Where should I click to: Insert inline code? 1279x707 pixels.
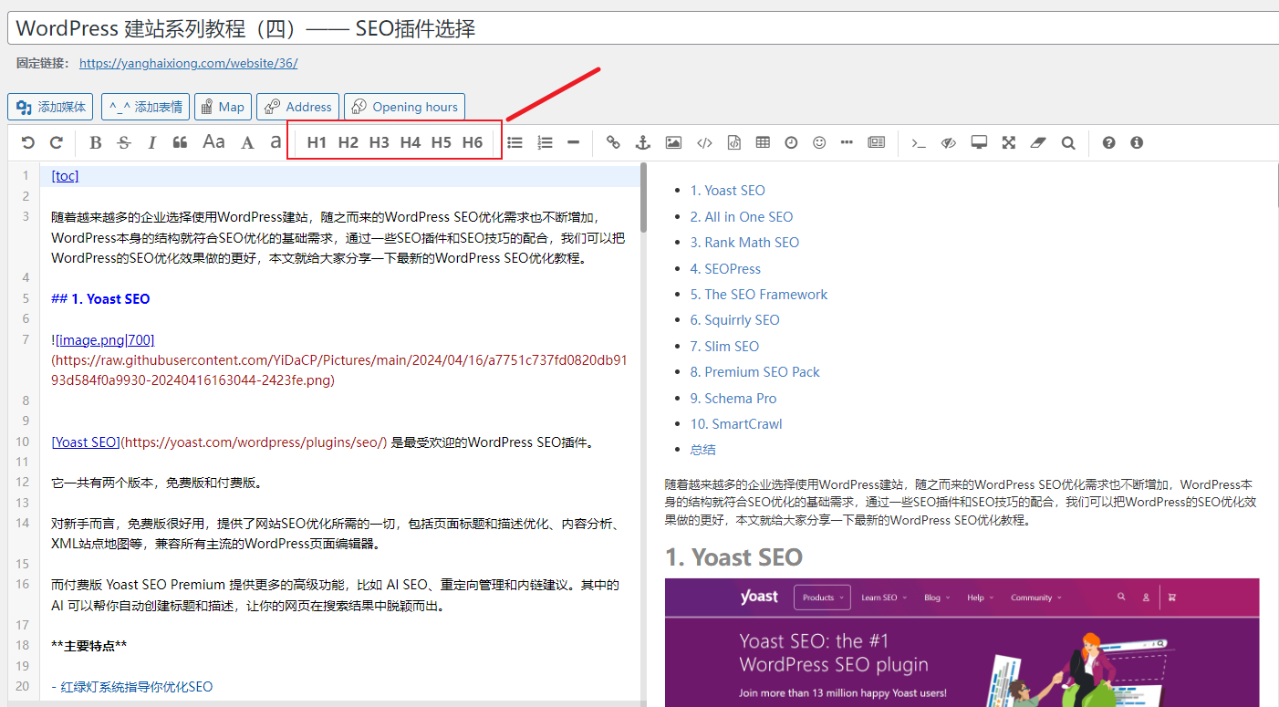pos(704,142)
